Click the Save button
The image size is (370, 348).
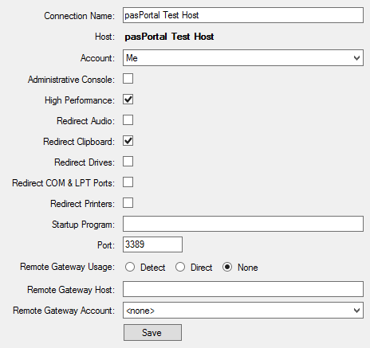(x=152, y=332)
